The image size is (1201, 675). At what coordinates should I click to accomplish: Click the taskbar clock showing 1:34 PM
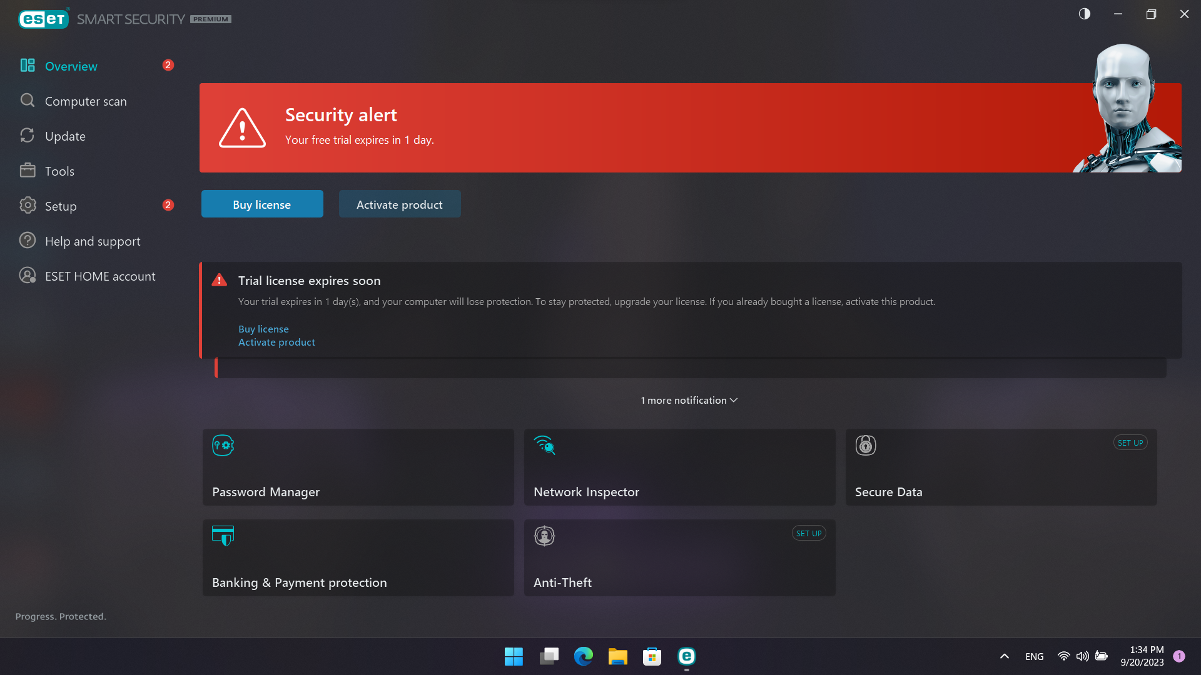(1142, 656)
